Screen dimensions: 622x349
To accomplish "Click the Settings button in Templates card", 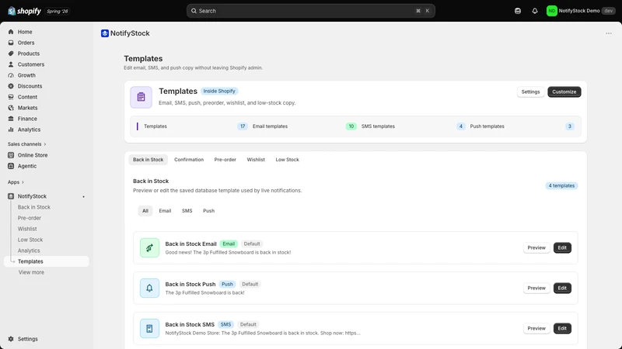I will coord(530,92).
